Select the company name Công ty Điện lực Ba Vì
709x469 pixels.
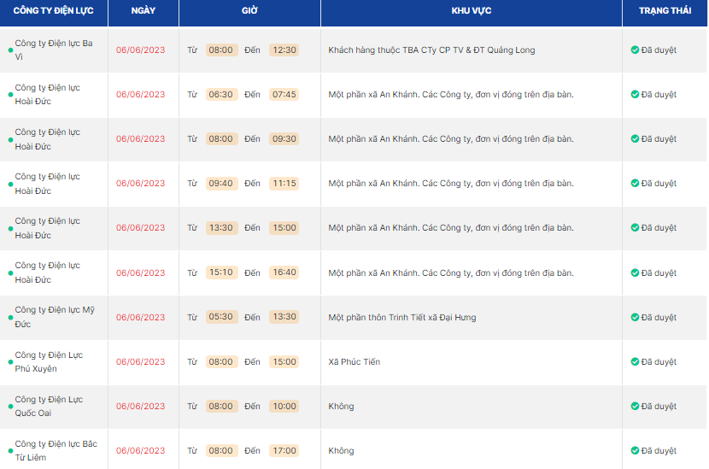54,50
